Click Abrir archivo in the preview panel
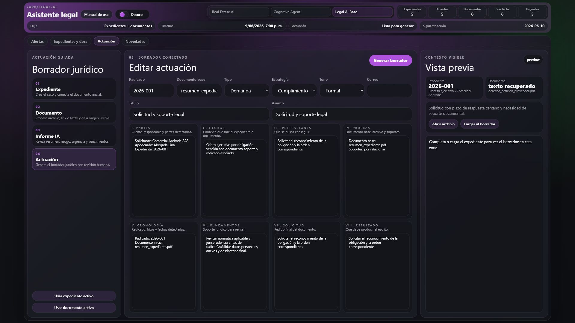Screen dimensions: 575x323 coord(443,124)
